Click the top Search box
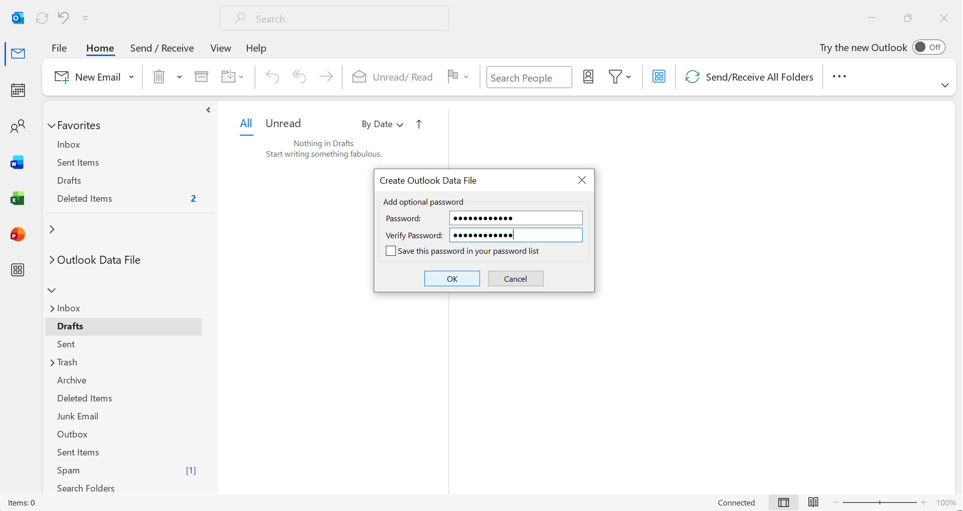The image size is (963, 511). coord(334,19)
